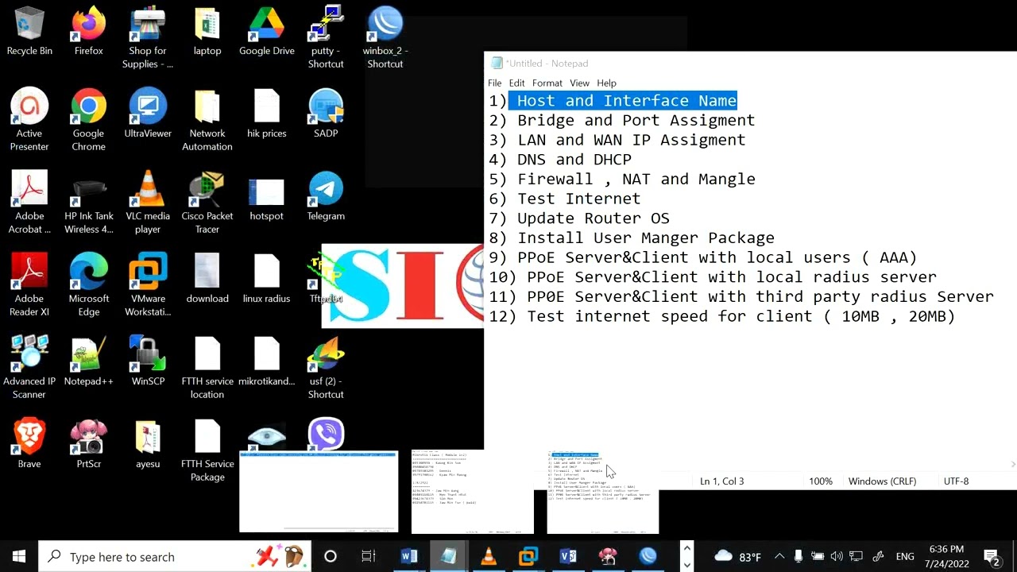This screenshot has height=572, width=1017.
Task: Open Advanced IP Scanner desktop icon
Action: click(x=29, y=367)
